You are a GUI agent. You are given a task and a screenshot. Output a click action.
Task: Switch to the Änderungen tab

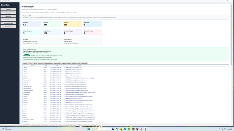[84, 63]
